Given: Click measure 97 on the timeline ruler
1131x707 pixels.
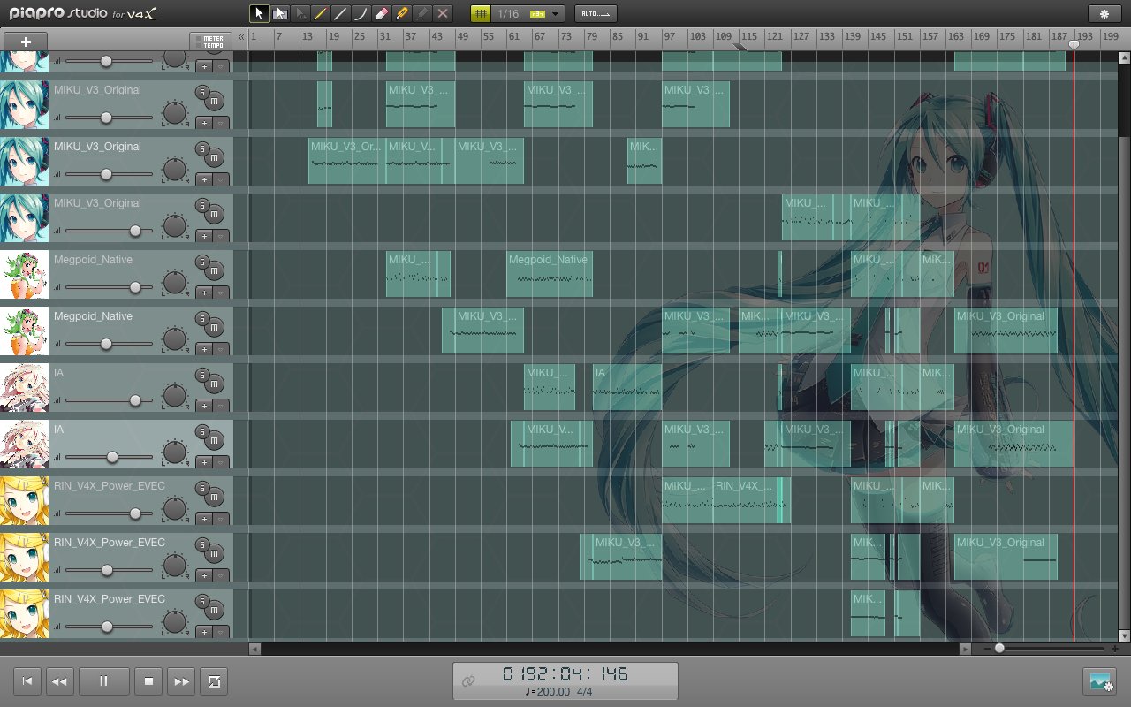Looking at the screenshot, I should [x=669, y=36].
